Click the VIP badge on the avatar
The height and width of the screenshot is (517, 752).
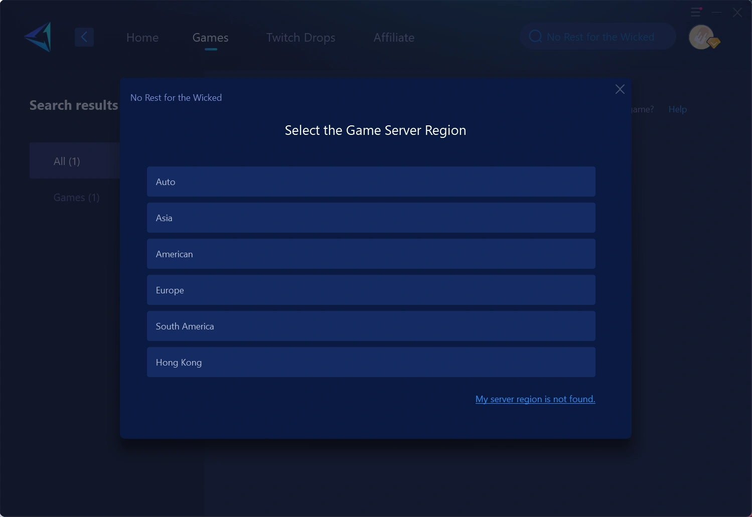pyautogui.click(x=714, y=44)
